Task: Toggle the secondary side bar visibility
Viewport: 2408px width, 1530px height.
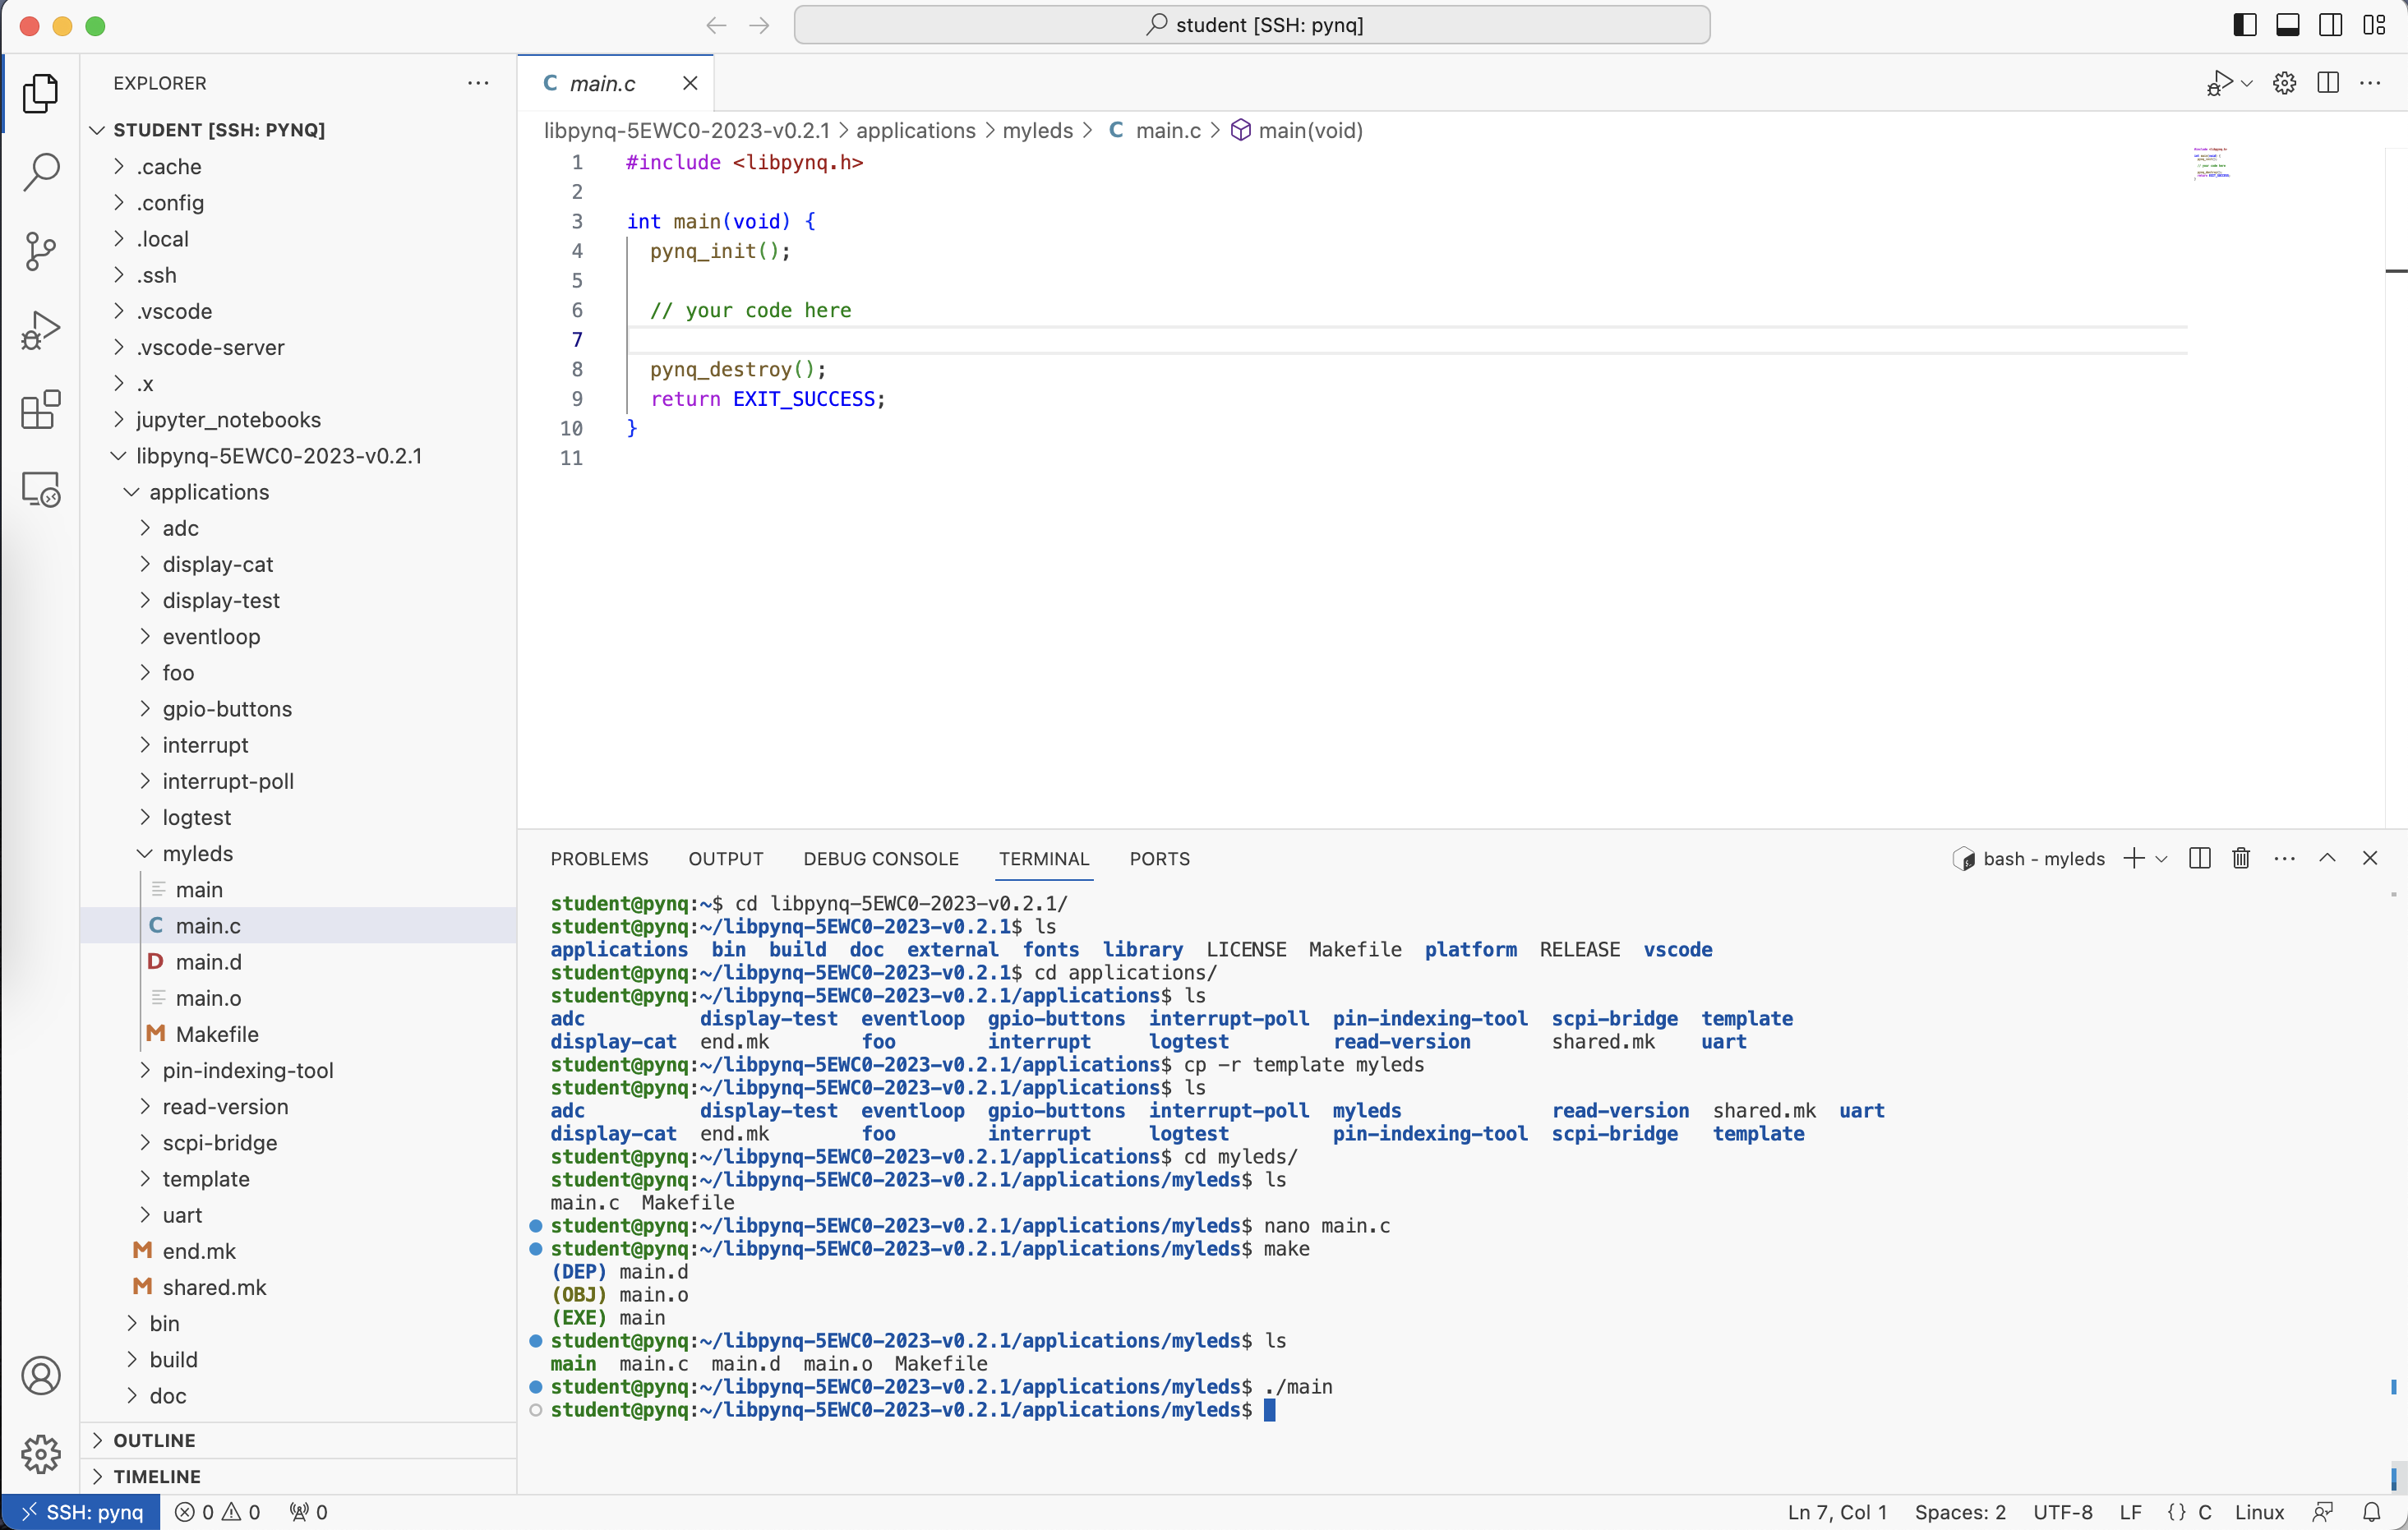Action: tap(2331, 25)
